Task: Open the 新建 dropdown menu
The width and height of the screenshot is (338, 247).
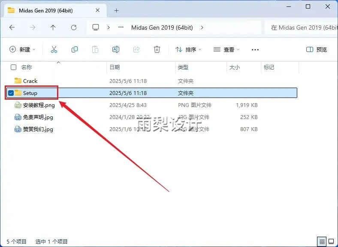Action: coord(22,49)
